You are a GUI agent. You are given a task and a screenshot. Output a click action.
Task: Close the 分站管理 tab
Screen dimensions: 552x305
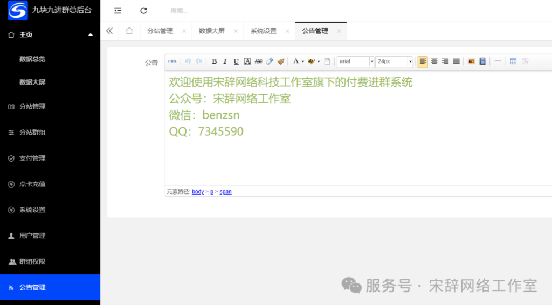[x=184, y=31]
